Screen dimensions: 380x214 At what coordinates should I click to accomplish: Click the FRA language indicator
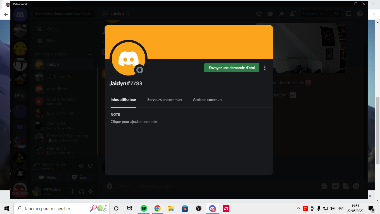click(x=340, y=208)
